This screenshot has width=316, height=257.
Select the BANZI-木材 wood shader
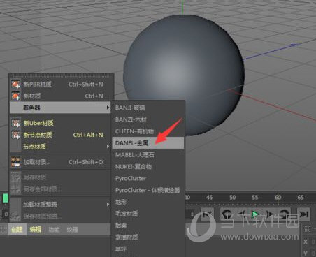pyautogui.click(x=148, y=119)
